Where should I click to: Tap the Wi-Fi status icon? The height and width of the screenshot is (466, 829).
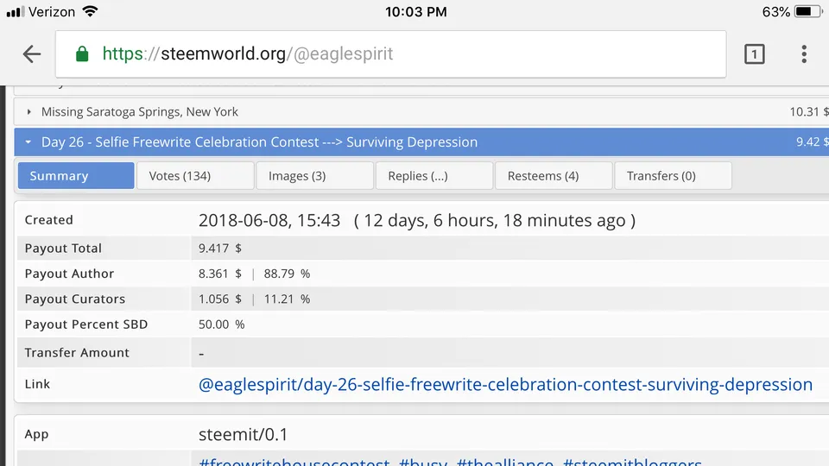click(x=91, y=11)
